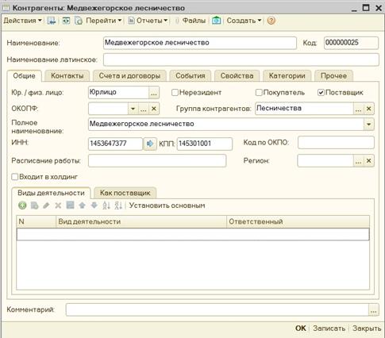The image size is (385, 338).
Task: Check the Покупатель checkbox
Action: [x=259, y=92]
